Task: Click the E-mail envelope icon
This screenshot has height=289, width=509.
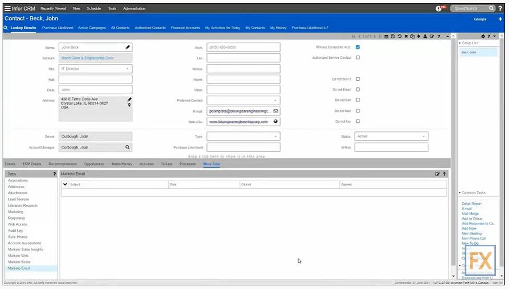Action: [x=275, y=111]
